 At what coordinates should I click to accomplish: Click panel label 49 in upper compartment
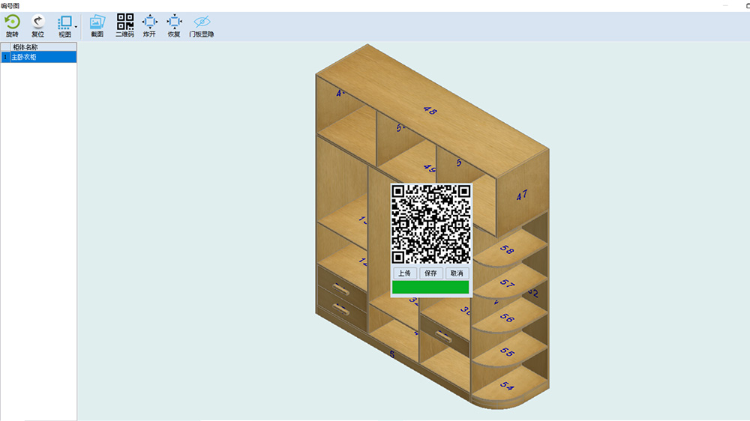(430, 169)
